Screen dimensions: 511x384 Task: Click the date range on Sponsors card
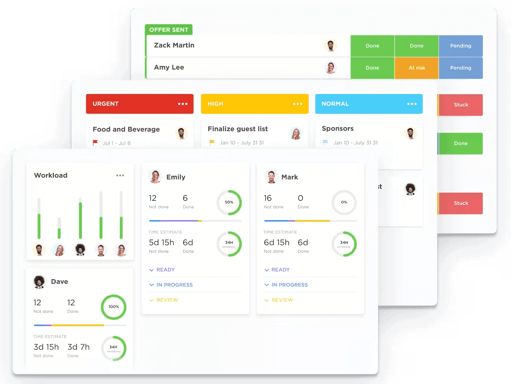click(356, 143)
